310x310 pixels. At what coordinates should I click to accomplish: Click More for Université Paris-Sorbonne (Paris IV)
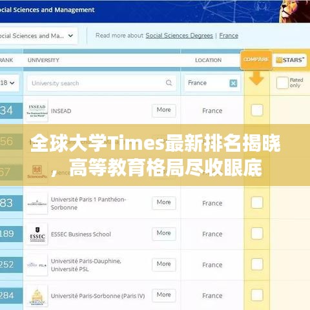(164, 295)
